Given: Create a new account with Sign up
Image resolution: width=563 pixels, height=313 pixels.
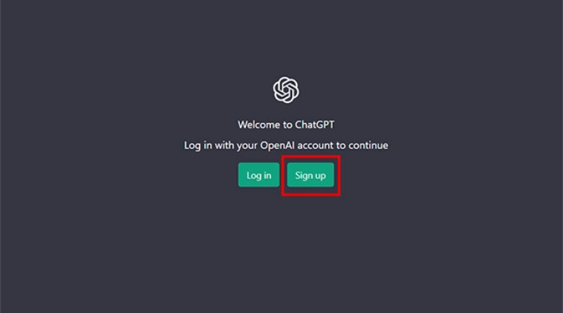Looking at the screenshot, I should coord(310,175).
